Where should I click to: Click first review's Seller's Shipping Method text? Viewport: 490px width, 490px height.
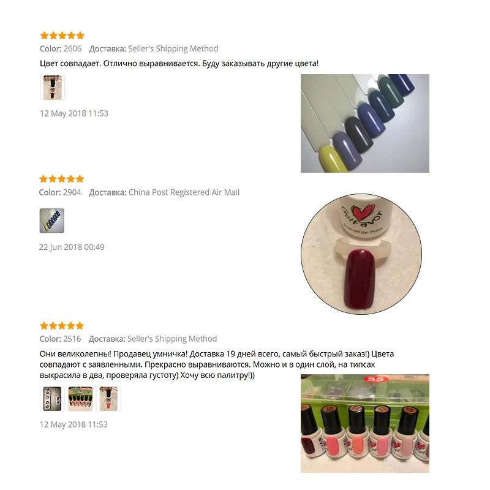tap(173, 49)
